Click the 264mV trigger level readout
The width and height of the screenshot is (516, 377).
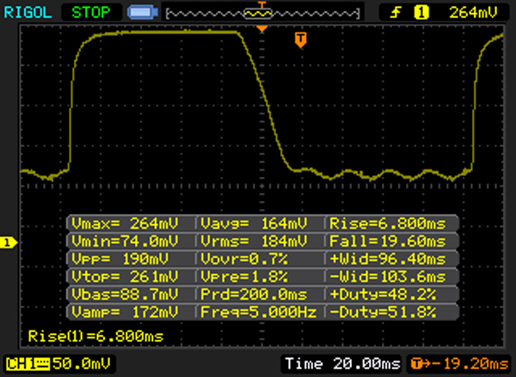point(472,12)
